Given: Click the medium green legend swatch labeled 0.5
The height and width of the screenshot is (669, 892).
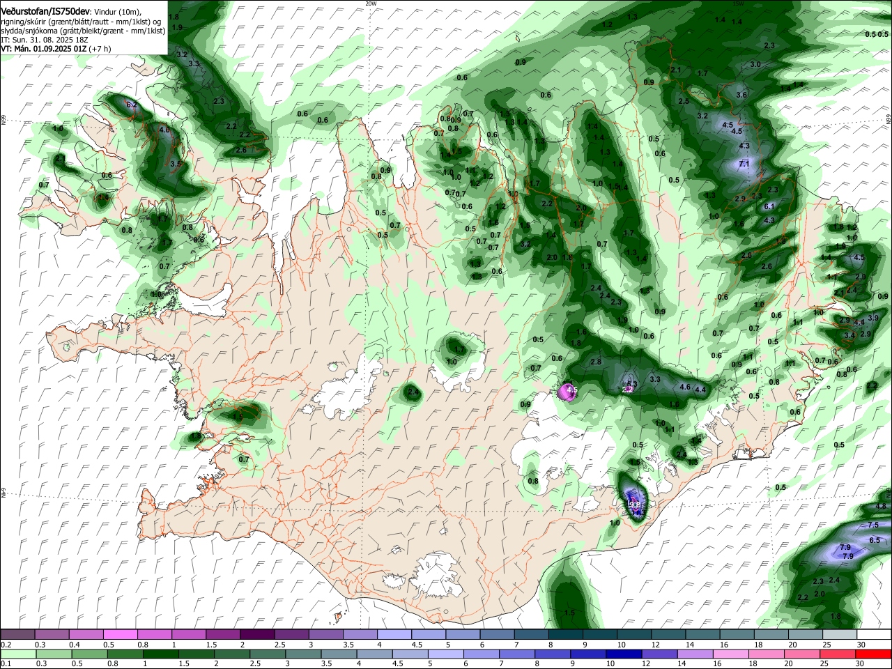Looking at the screenshot, I should tap(89, 654).
